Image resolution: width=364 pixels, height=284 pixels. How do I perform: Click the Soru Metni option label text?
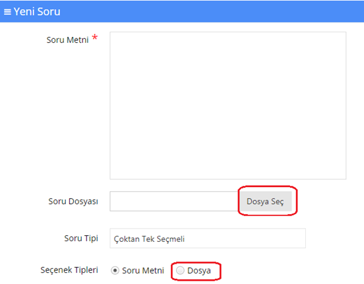[143, 271]
